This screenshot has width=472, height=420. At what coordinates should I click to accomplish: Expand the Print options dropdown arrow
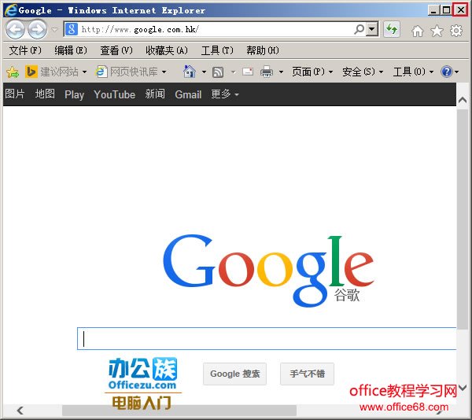click(281, 72)
